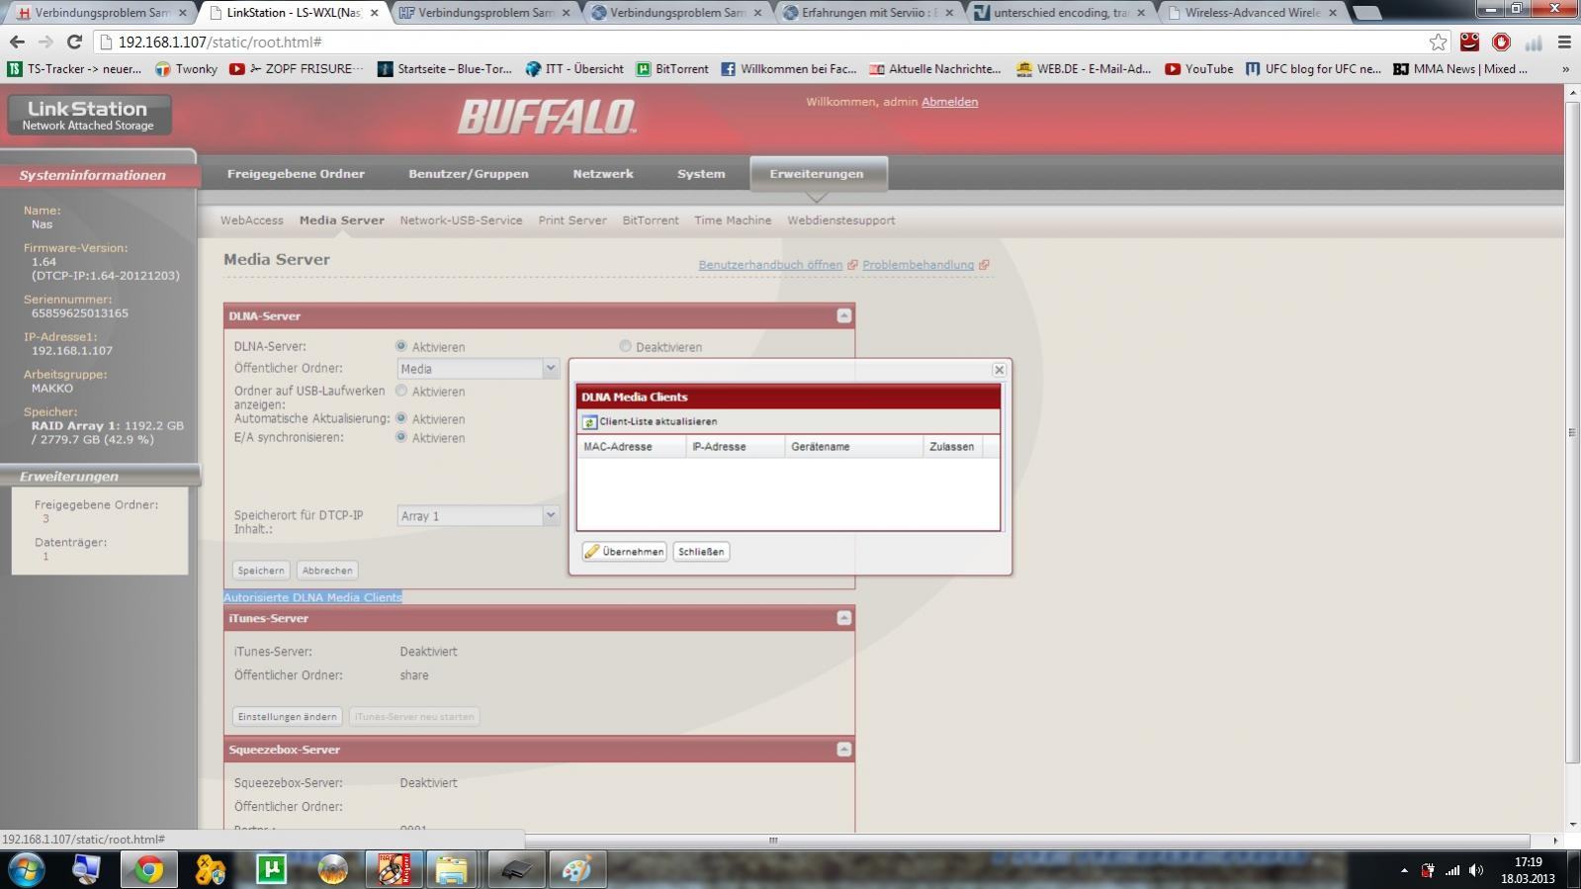The width and height of the screenshot is (1581, 889).
Task: Click Speichern button
Action: coord(261,571)
